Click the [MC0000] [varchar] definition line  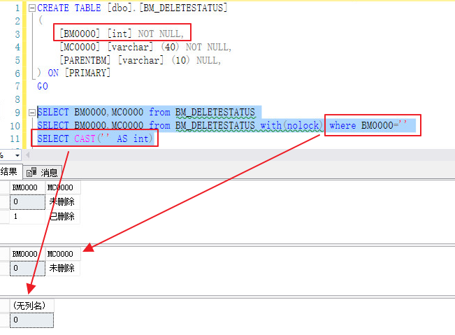(145, 47)
